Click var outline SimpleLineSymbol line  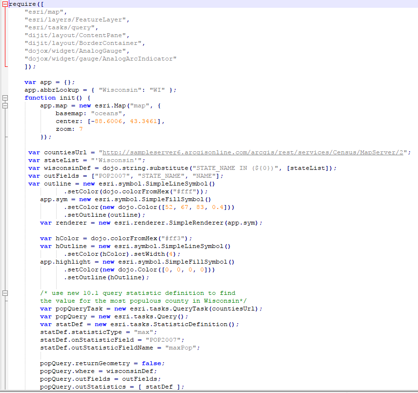(122, 184)
